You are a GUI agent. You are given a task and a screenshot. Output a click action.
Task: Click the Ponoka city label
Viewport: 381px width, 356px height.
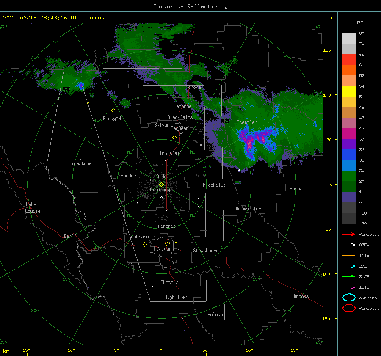tap(193, 87)
